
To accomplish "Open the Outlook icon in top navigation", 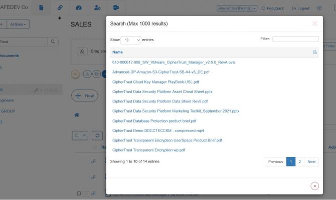I will [x=116, y=8].
